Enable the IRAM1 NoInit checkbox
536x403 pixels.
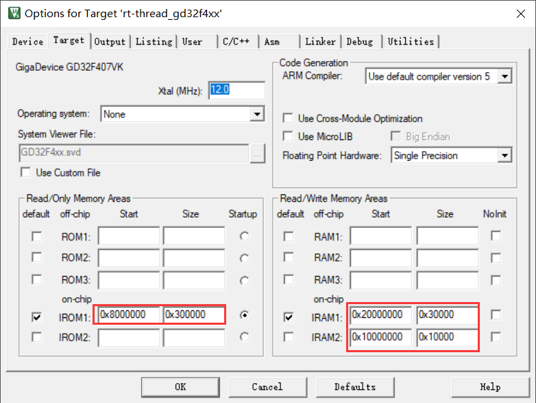coord(496,315)
